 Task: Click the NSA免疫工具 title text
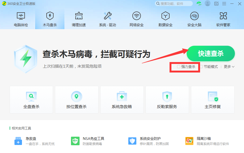click(93, 139)
